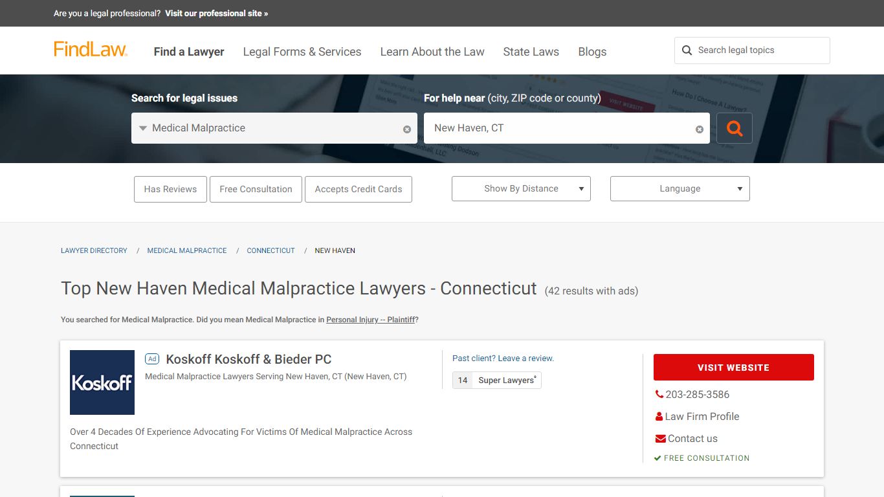
Task: Open the Contact us link
Action: 692,439
